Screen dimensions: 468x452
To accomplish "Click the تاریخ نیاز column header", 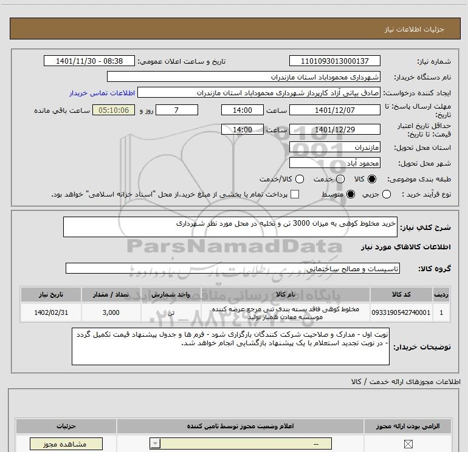I will pos(51,295).
